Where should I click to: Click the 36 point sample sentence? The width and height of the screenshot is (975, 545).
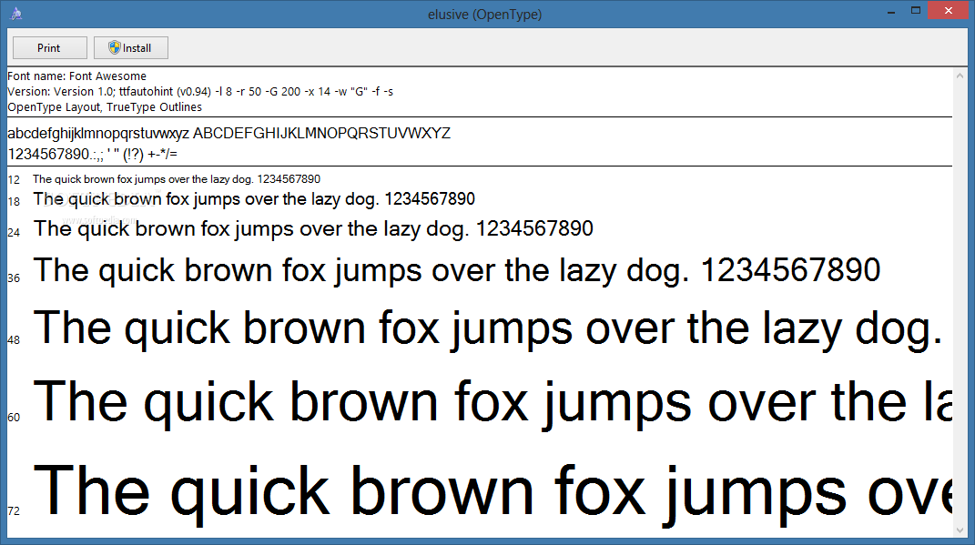click(x=457, y=270)
